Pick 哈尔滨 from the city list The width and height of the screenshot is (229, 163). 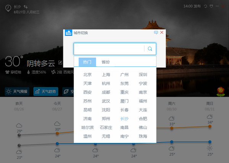pos(87,127)
